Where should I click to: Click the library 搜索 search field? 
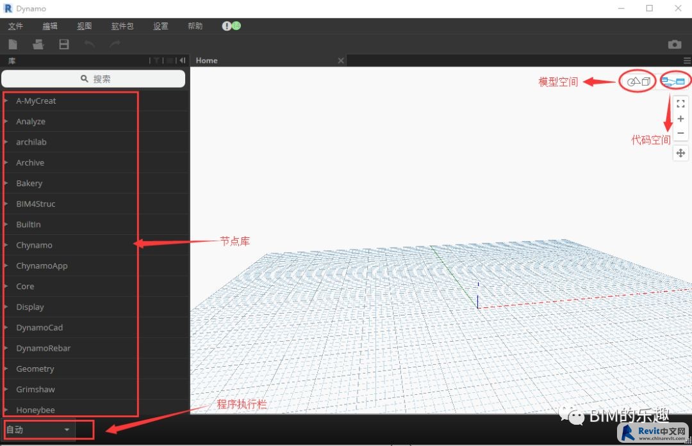(94, 79)
